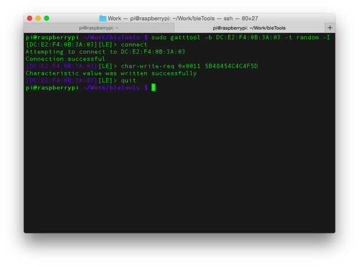359x267 pixels.
Task: Click 'Attempting to connect to DC:E2:F4:0B:3A:03' line
Action: pyautogui.click(x=105, y=52)
